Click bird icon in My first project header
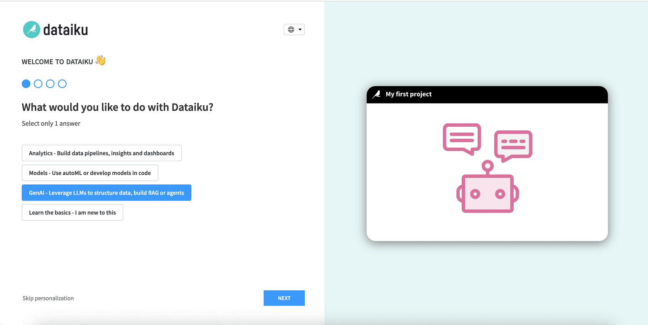Image resolution: width=648 pixels, height=325 pixels. coord(376,94)
